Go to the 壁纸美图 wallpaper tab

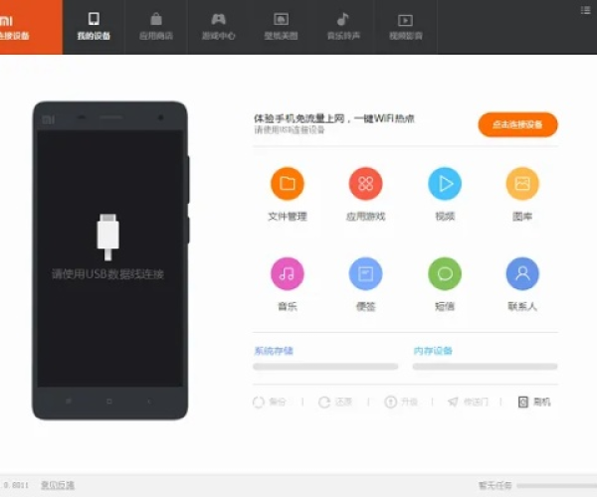281,27
